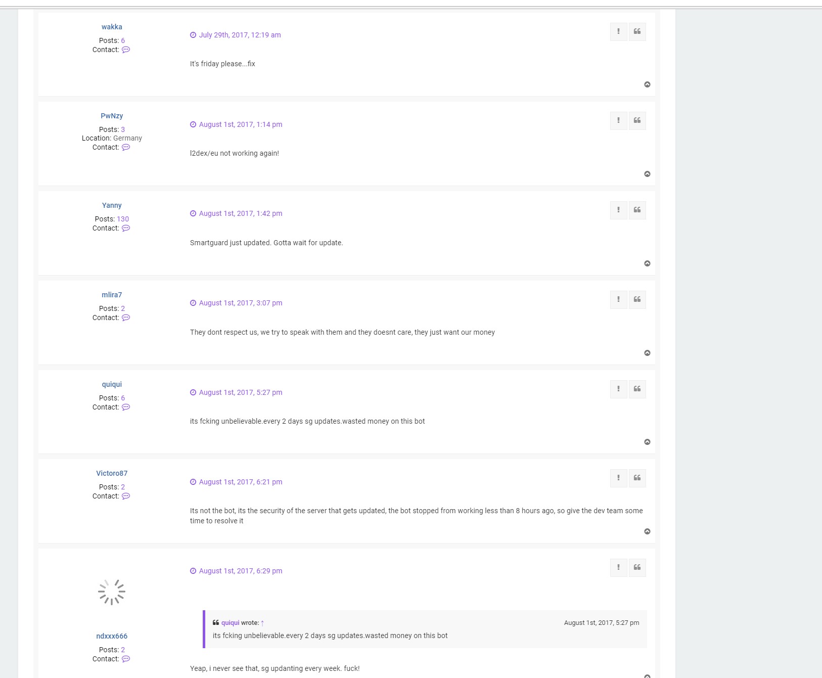822x678 pixels.
Task: Report Victoro87's post
Action: 618,478
